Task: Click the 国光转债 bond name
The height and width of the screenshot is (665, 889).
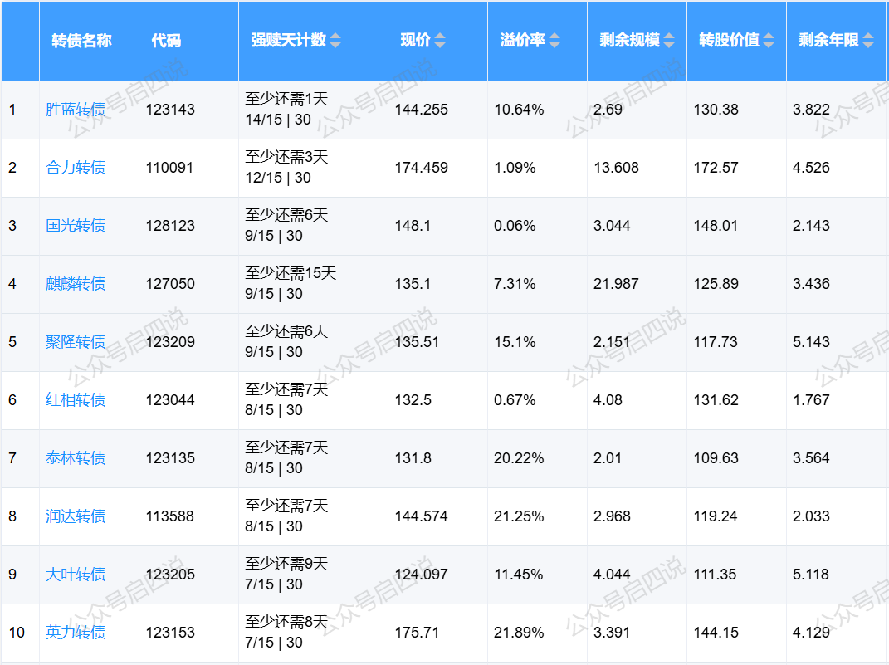Action: coord(76,226)
